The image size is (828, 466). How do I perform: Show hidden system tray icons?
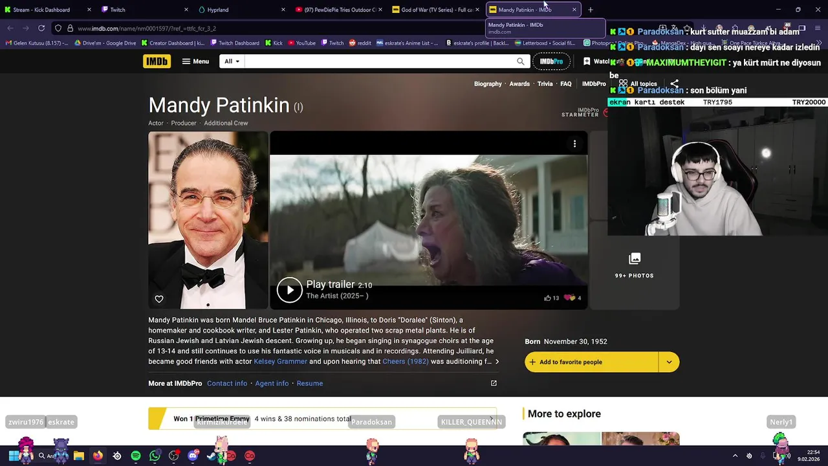[x=735, y=456]
